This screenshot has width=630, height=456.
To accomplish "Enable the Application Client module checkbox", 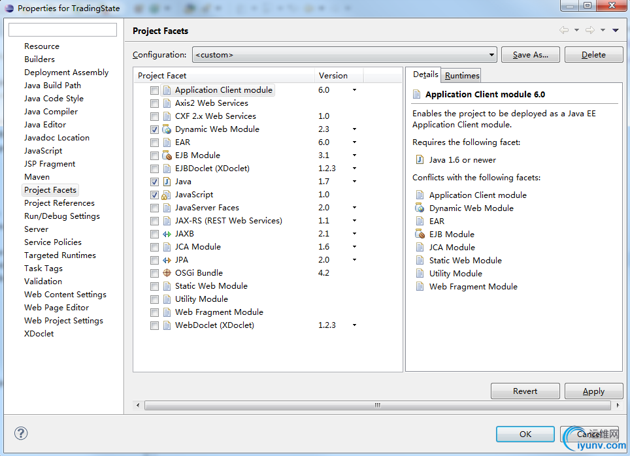I will (x=154, y=90).
